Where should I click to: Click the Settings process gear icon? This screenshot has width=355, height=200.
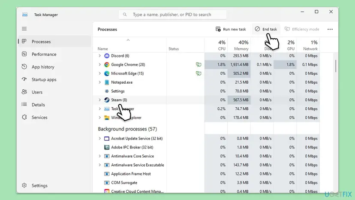tap(107, 91)
